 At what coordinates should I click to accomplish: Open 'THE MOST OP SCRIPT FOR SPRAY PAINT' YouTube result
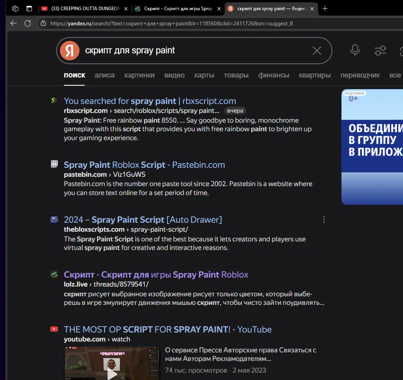[167, 330]
